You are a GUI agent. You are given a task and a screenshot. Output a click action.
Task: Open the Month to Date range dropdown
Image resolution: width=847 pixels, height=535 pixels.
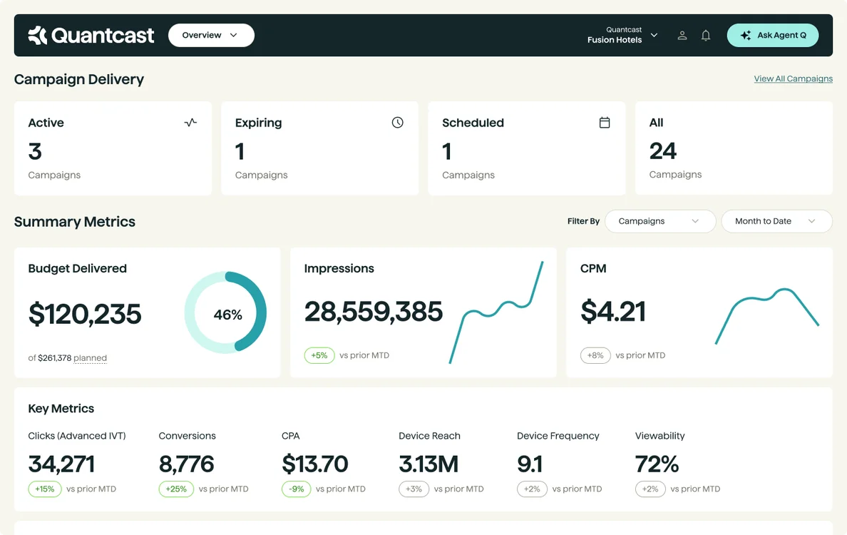(x=776, y=221)
